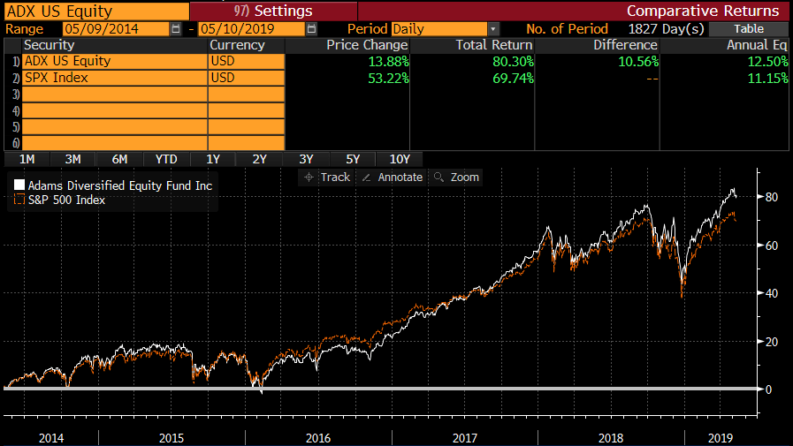Click the Annotate button label

point(400,178)
